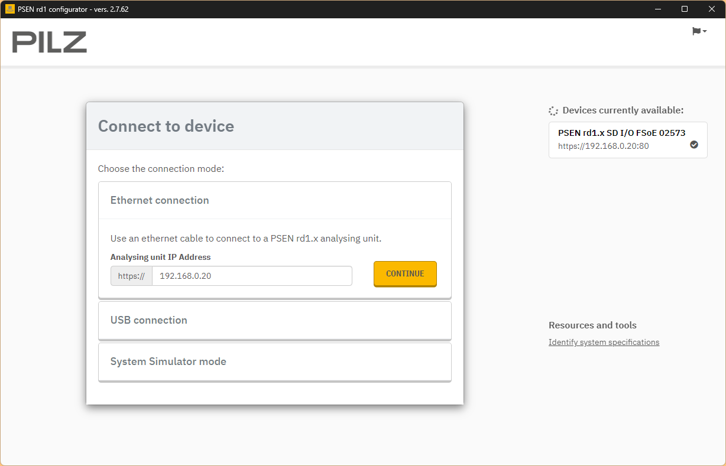Click the PSEN rd1 configurator title bar icon

(x=9, y=9)
